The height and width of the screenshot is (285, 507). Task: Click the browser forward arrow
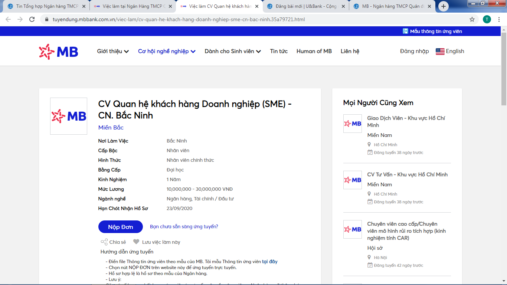(20, 19)
